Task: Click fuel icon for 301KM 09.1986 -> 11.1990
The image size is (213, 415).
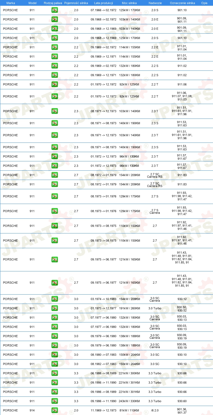Action: point(54,383)
